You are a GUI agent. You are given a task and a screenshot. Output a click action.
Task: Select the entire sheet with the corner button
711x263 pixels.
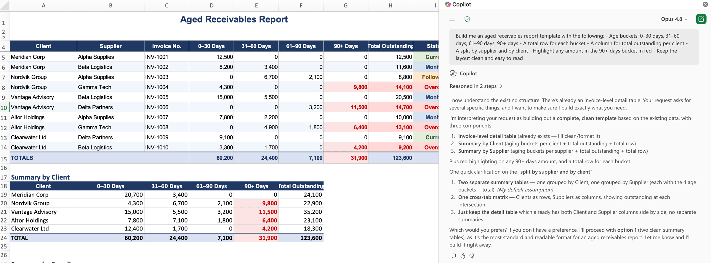coord(5,5)
